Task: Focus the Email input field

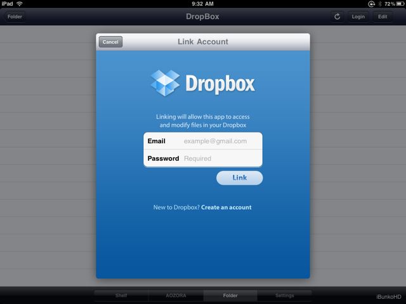Action: [x=203, y=141]
